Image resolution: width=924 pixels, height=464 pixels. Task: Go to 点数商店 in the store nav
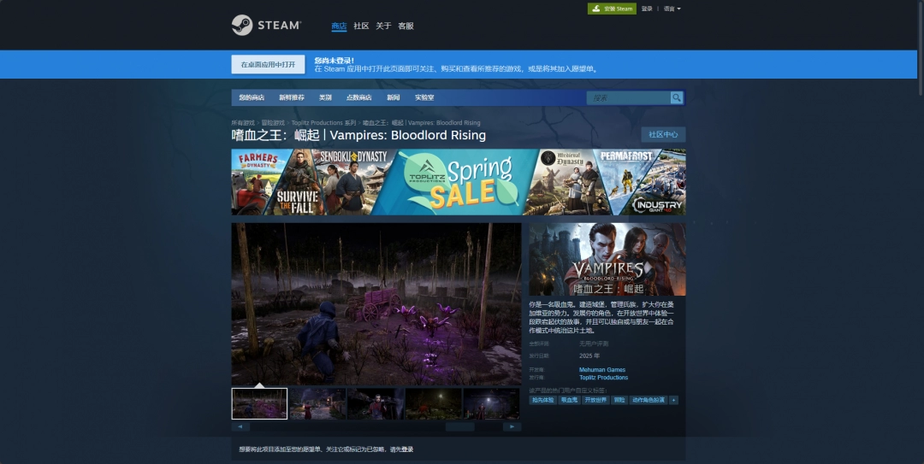358,97
